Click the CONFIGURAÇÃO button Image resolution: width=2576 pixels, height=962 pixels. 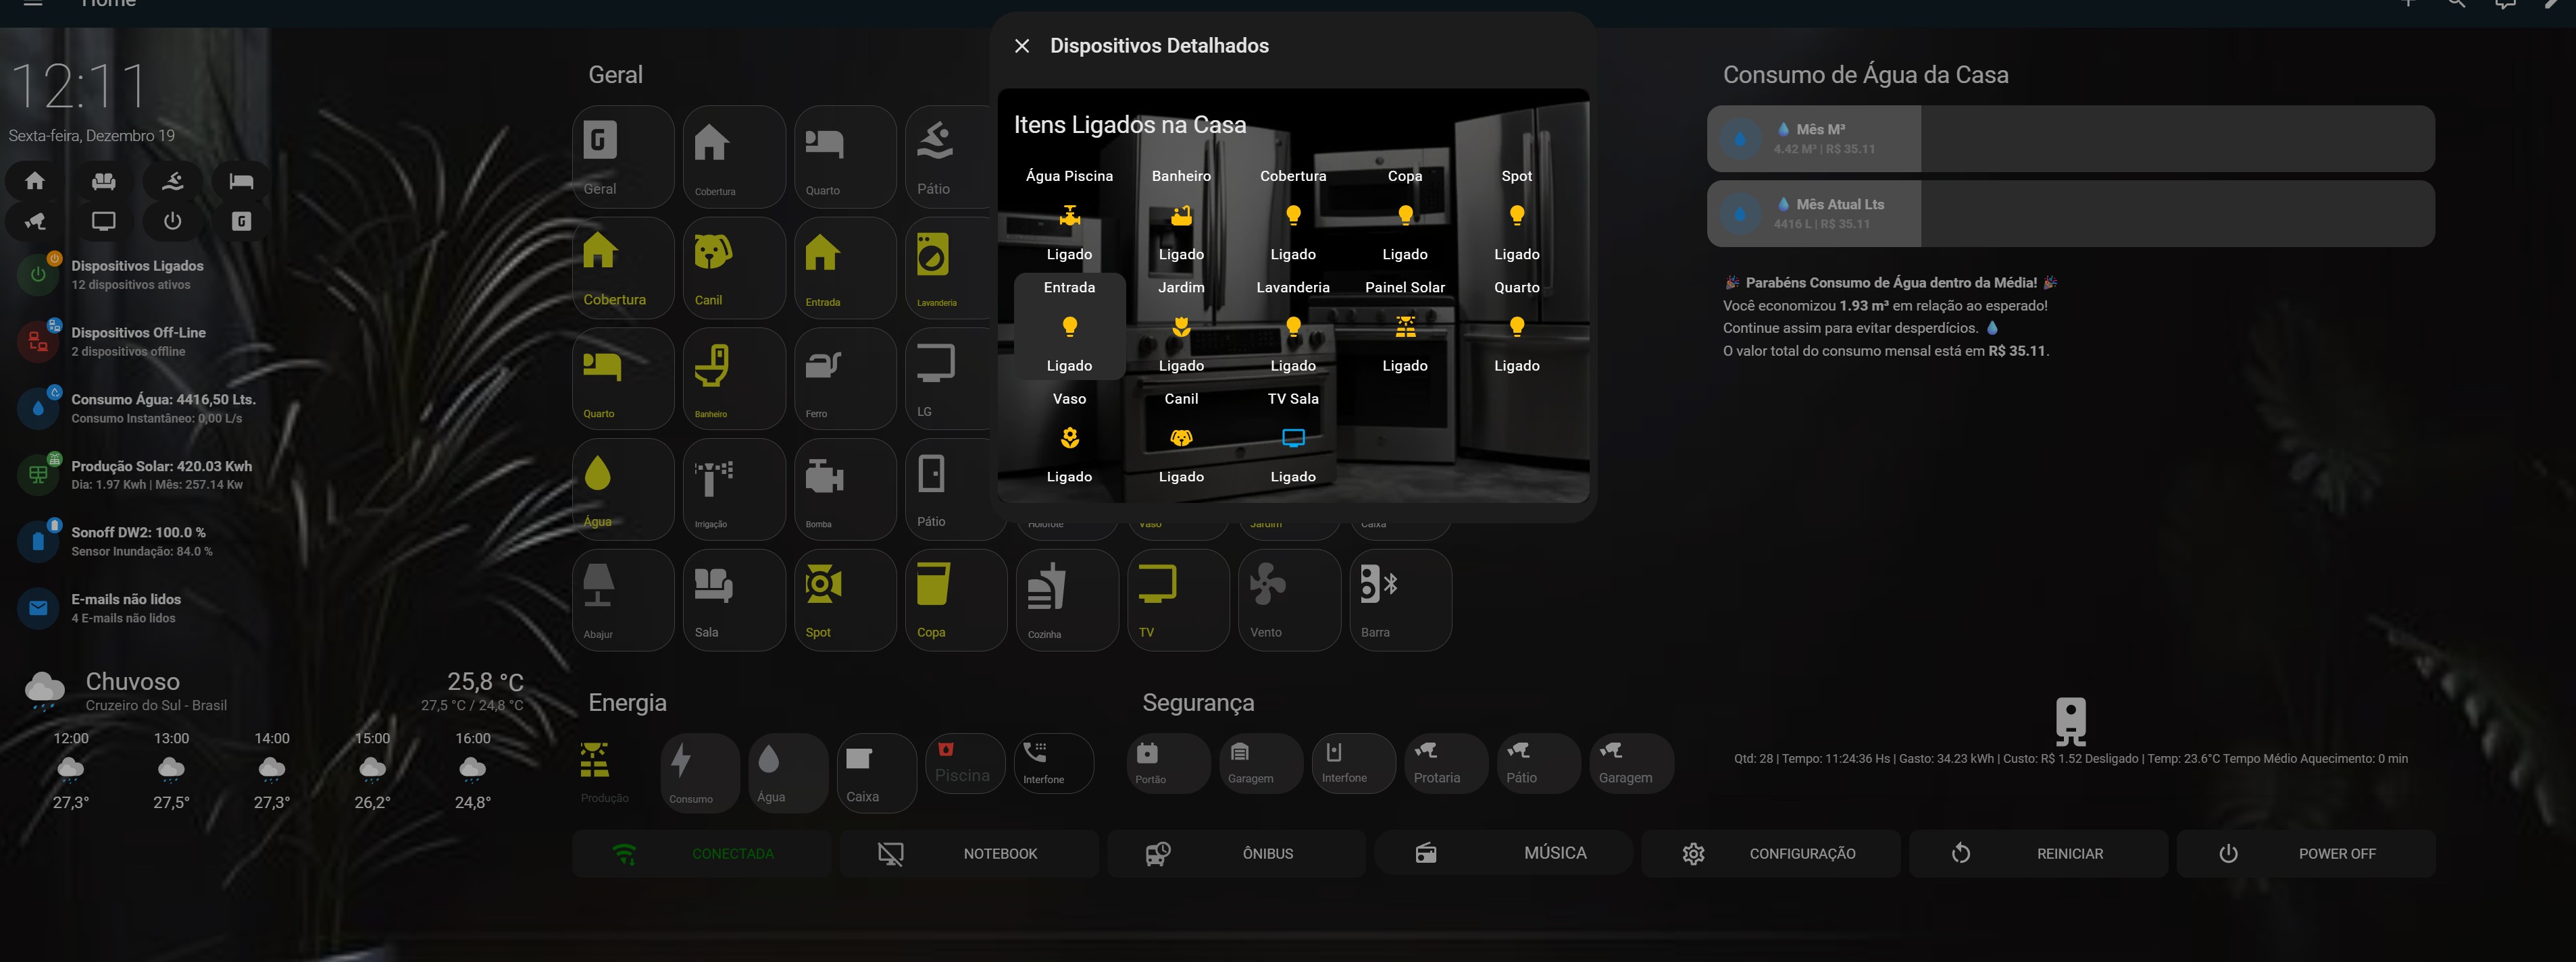(x=1770, y=853)
